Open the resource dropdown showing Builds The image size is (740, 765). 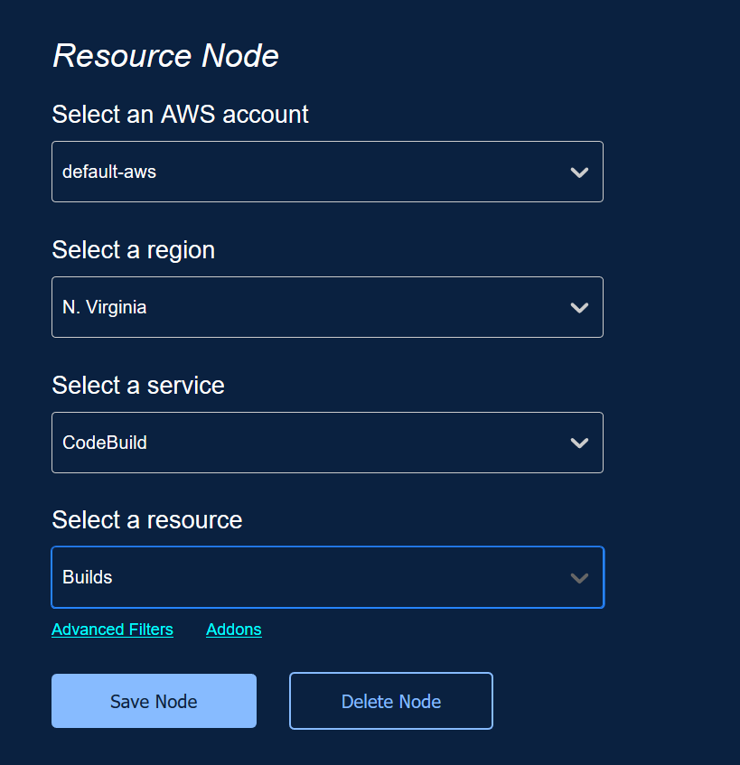point(327,577)
